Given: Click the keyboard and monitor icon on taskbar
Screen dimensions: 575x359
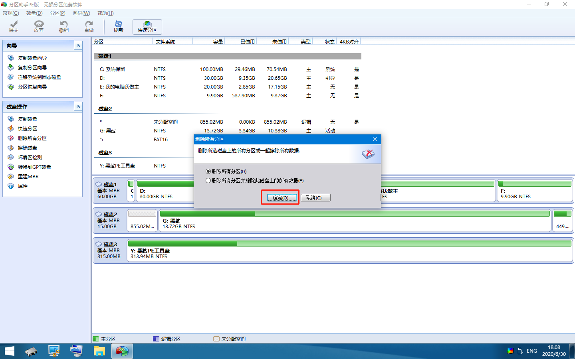Looking at the screenshot, I should point(76,351).
